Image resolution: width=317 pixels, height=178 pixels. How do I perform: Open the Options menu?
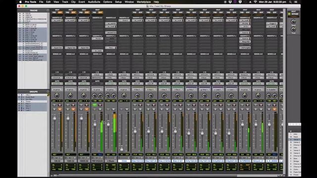pyautogui.click(x=107, y=2)
